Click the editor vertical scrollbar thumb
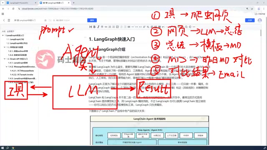Image resolution: width=267 pixels, height=150 pixels. coord(261,33)
